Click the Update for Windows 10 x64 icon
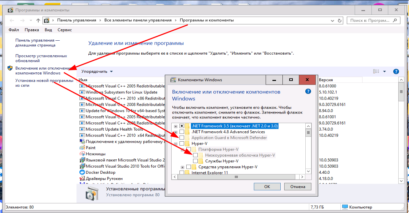 tap(82, 111)
